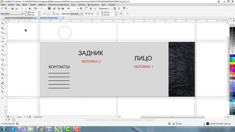Select the Text tool
Viewport: 235px width, 132px height.
click(2, 59)
